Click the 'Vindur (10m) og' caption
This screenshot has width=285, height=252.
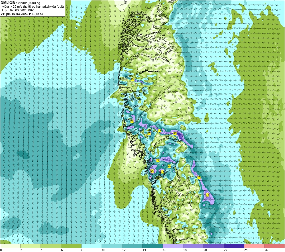coord(29,3)
